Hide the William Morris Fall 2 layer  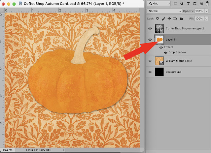(x=150, y=61)
